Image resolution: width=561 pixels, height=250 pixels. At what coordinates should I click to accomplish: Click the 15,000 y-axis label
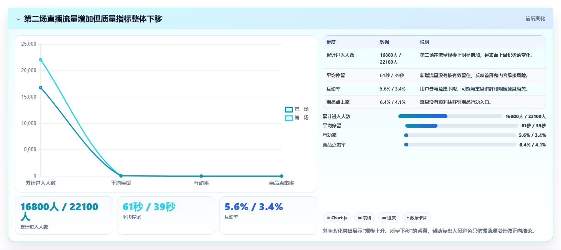click(x=28, y=97)
